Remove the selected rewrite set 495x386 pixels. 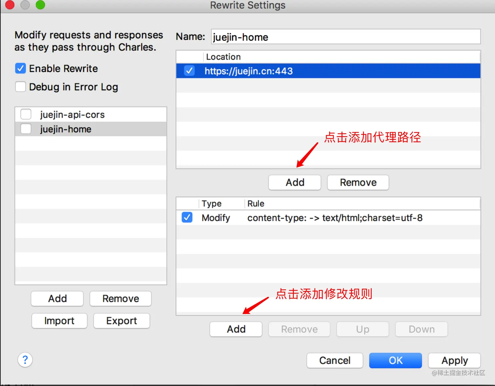[121, 298]
